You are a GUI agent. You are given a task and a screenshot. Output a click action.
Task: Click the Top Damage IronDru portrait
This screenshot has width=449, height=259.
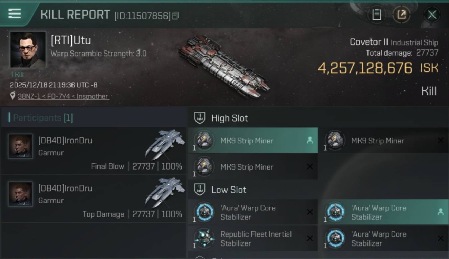pyautogui.click(x=20, y=194)
